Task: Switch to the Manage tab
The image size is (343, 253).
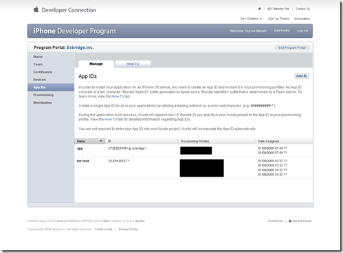Action: pos(96,64)
